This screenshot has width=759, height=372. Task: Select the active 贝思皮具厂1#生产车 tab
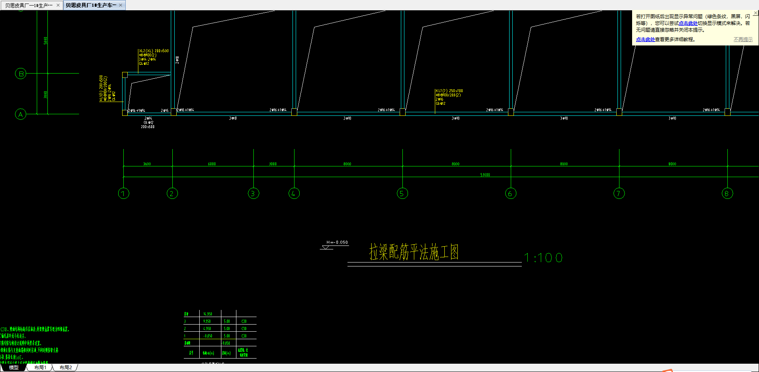tap(91, 5)
